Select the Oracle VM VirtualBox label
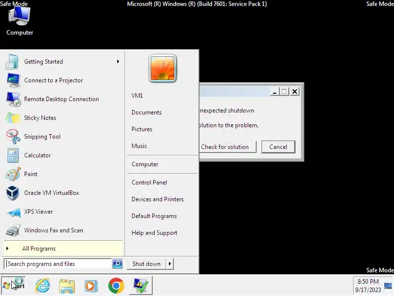The width and height of the screenshot is (394, 296). pos(52,193)
